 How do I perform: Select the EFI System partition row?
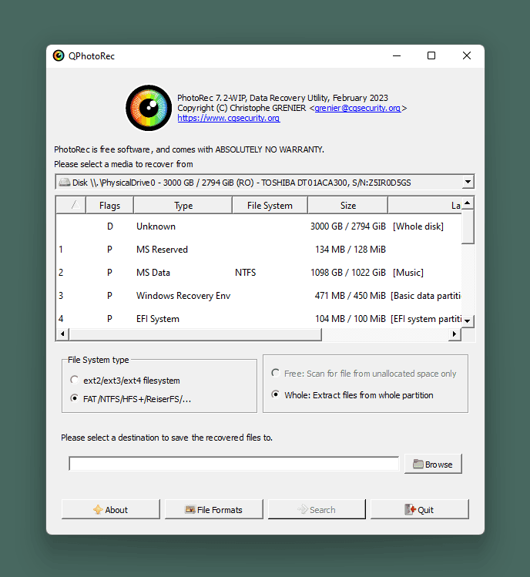(x=259, y=319)
